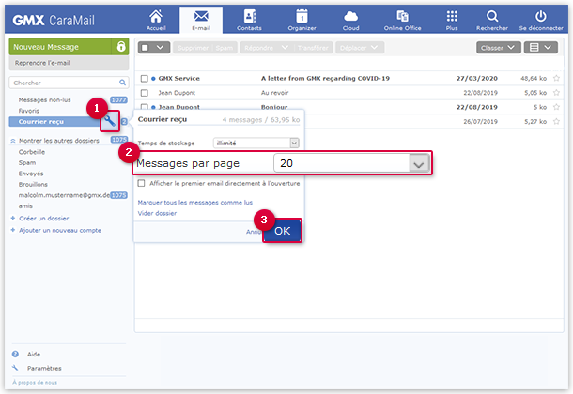This screenshot has width=573, height=394.
Task: Click Ajouter un nouveau compte link
Action: [x=60, y=230]
